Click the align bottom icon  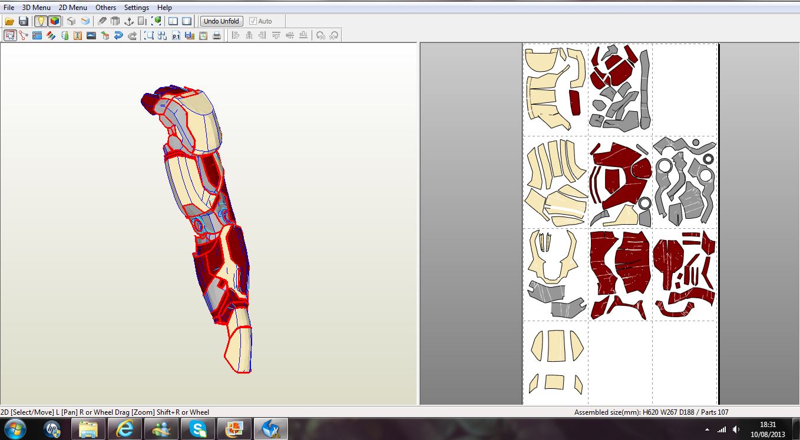pos(303,35)
